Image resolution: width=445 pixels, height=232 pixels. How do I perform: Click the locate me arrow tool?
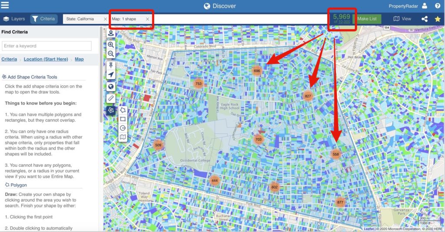pyautogui.click(x=111, y=75)
